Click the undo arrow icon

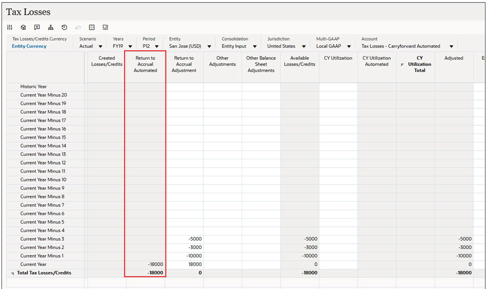[78, 28]
